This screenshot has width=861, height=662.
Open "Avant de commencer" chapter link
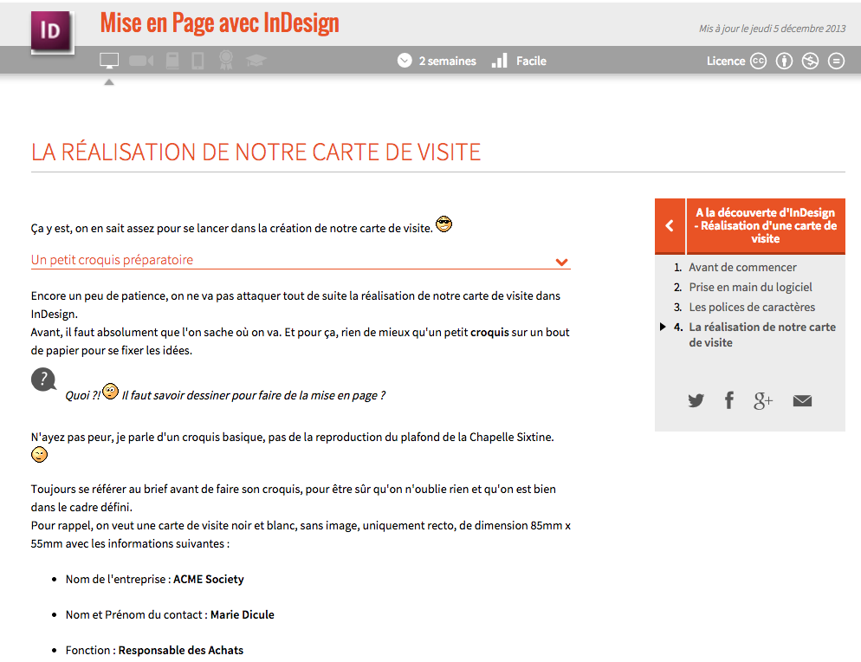point(742,268)
